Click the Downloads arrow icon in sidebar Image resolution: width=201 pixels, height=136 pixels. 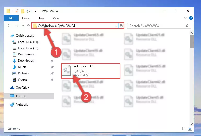click(x=14, y=61)
